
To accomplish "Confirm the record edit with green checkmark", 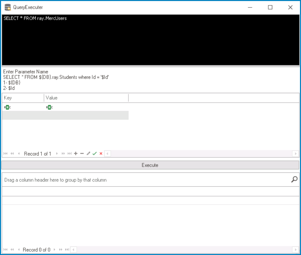I will [x=95, y=153].
